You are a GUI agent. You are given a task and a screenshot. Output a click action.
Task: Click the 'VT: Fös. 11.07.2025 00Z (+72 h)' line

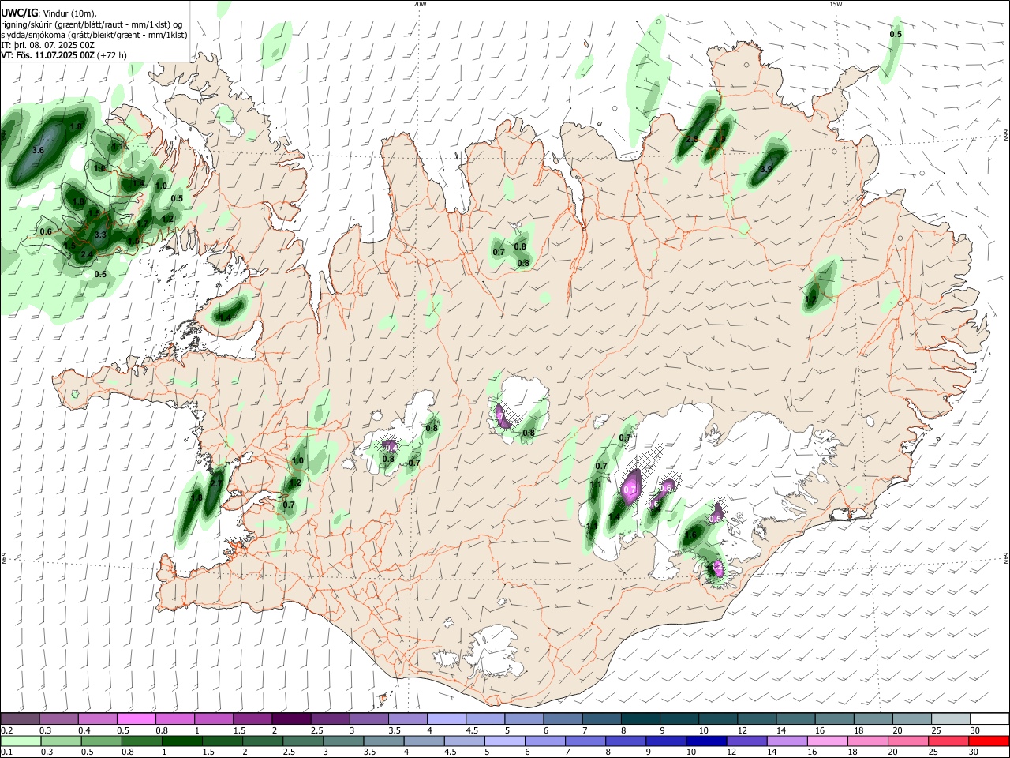[64, 56]
